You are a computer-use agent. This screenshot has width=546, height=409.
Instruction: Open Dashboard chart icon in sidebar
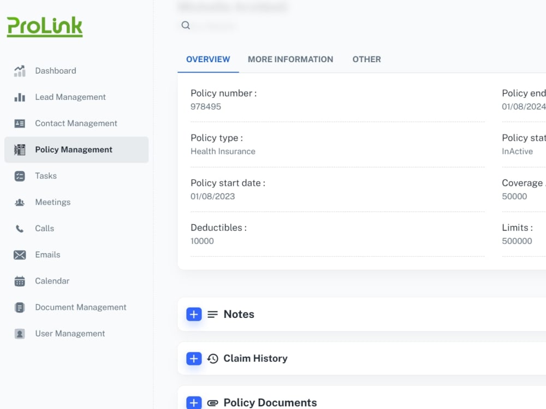[20, 71]
